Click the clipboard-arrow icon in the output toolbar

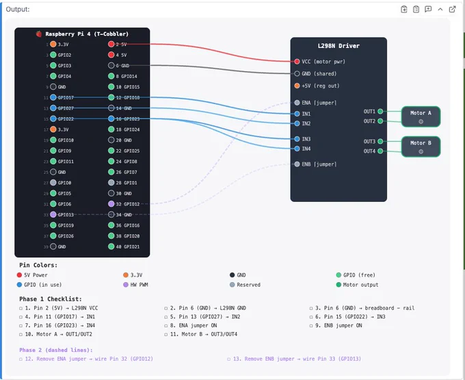coord(404,9)
